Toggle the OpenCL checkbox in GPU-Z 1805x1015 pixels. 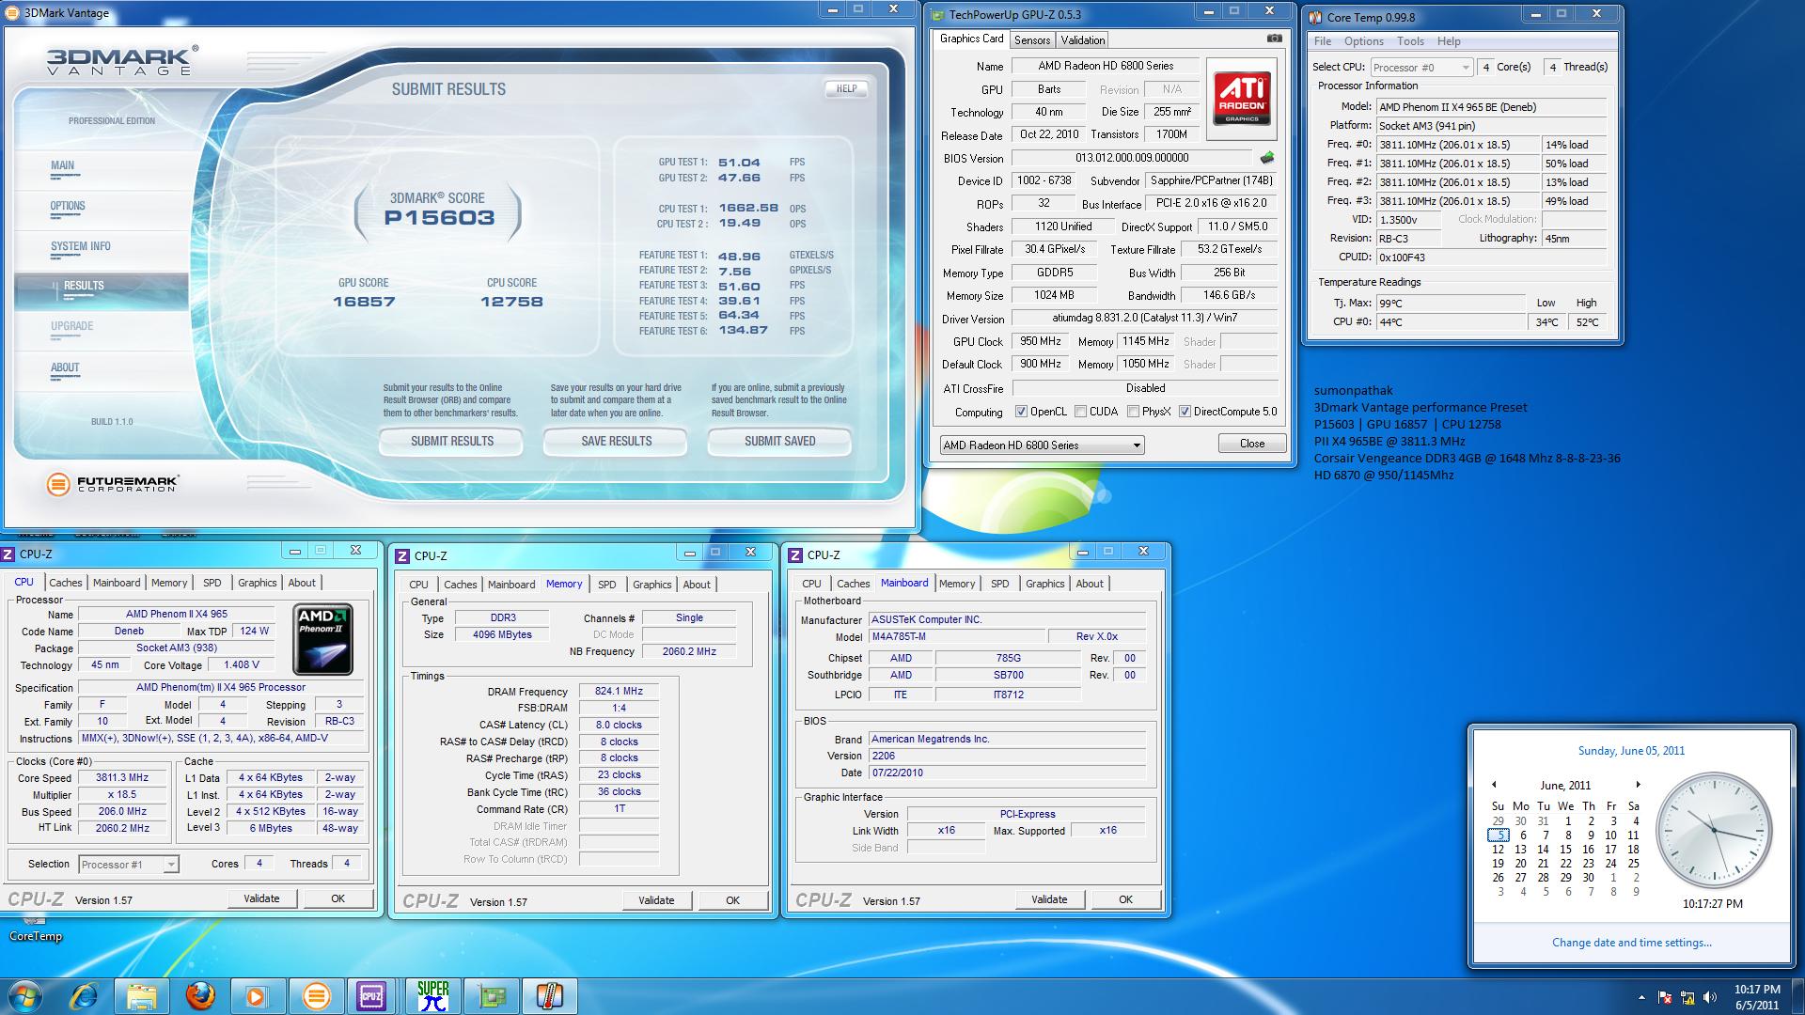point(1021,412)
